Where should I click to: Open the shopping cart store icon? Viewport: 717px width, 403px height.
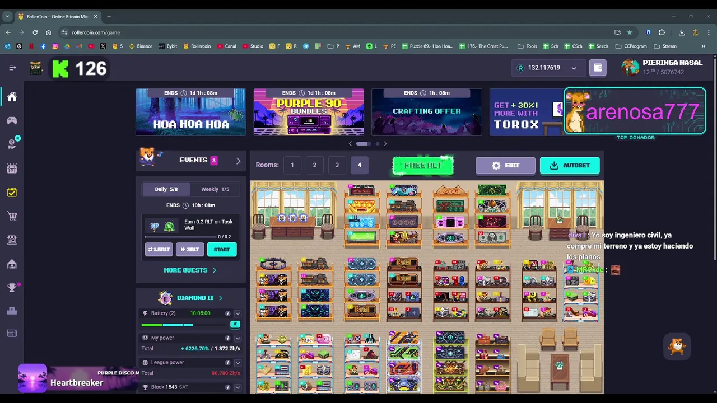tap(12, 216)
